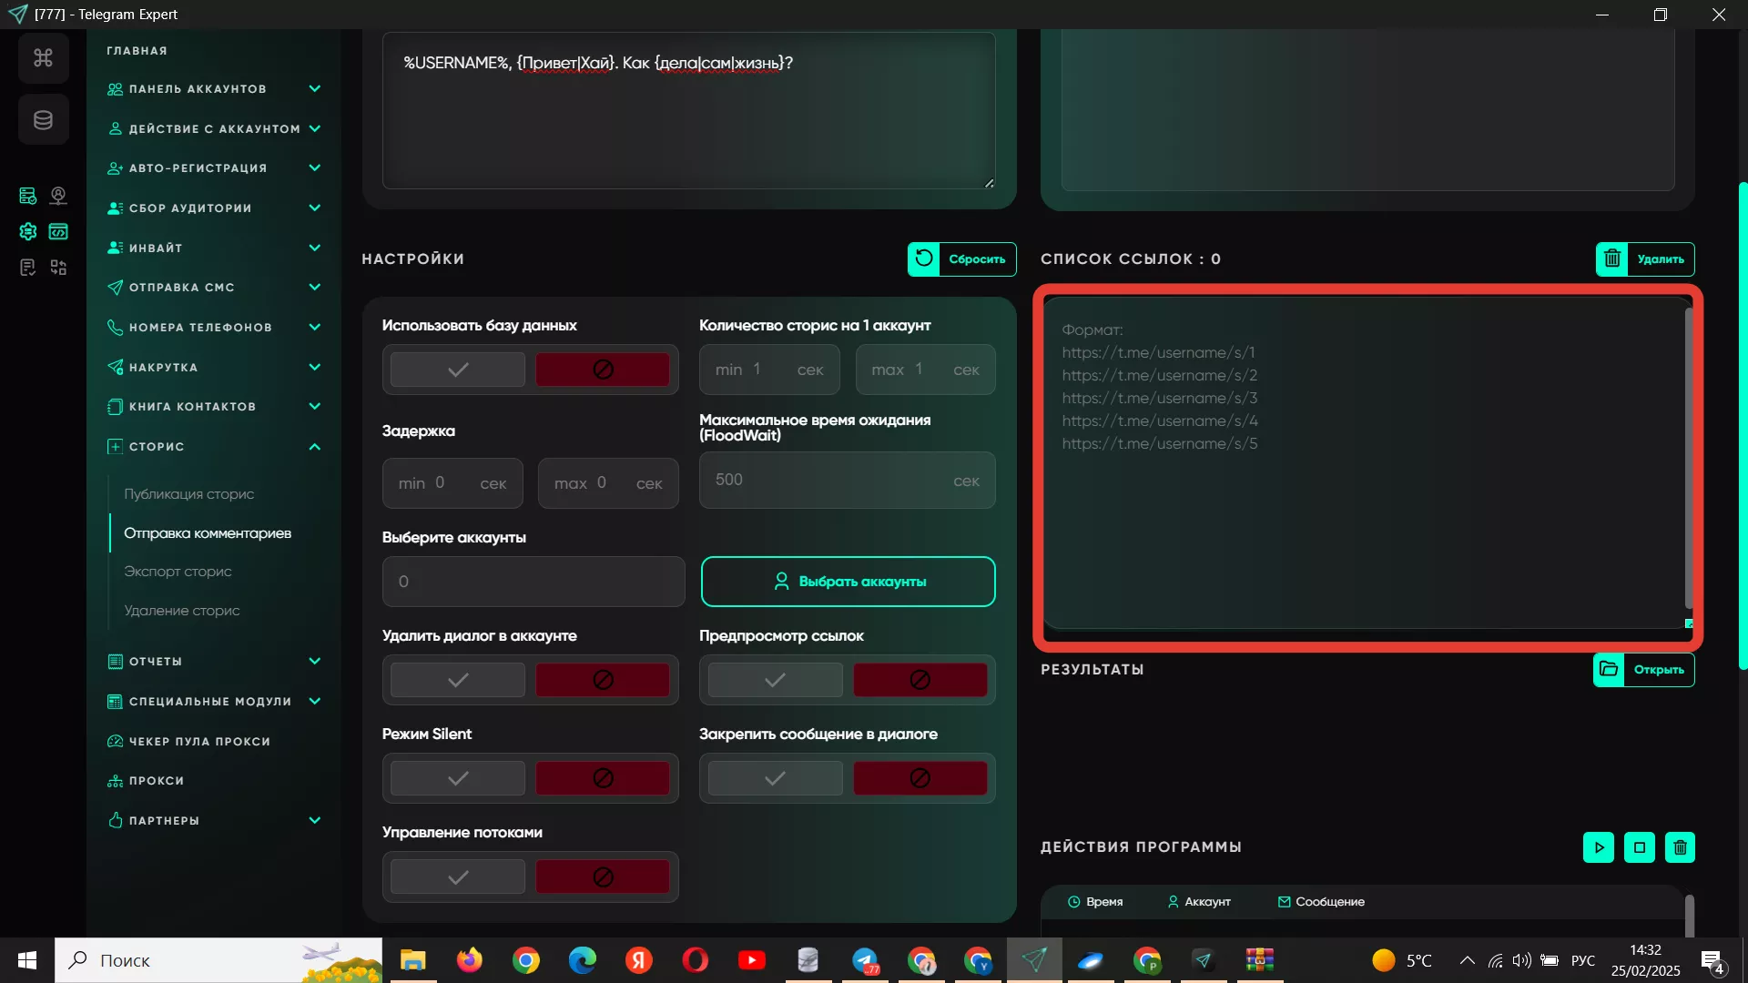The image size is (1748, 983).
Task: Go to Главная in the sidebar
Action: point(137,51)
